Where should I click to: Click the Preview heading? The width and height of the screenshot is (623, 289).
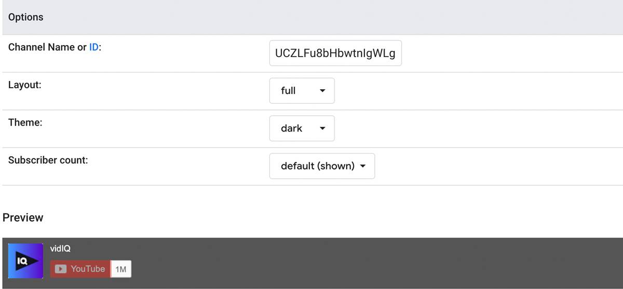click(x=23, y=217)
